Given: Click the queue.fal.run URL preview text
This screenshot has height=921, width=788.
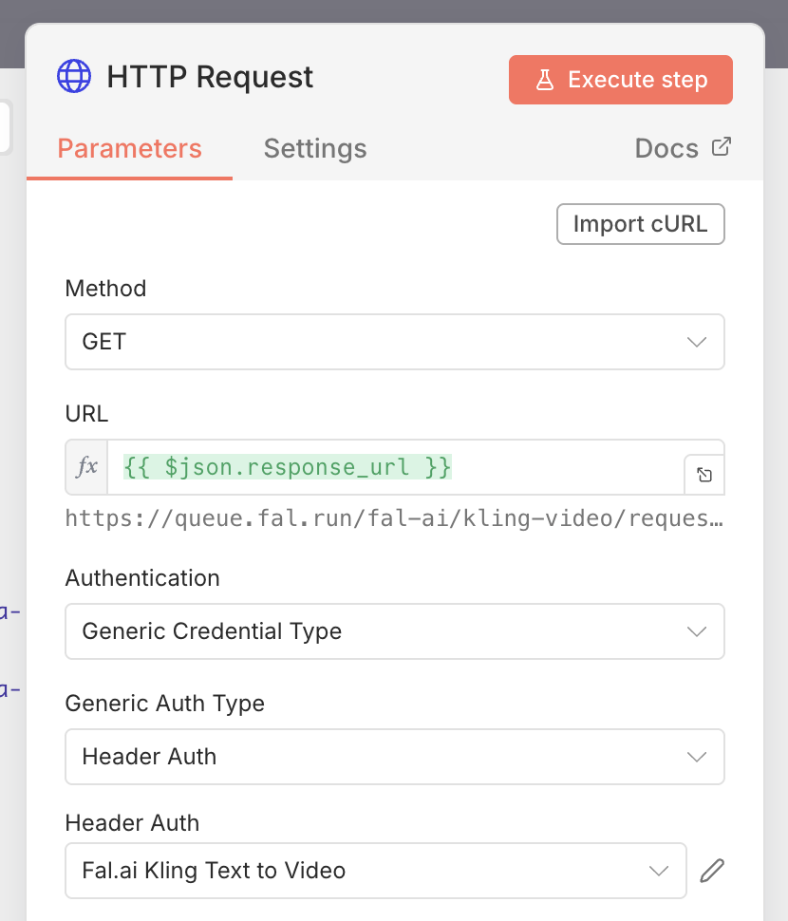Looking at the screenshot, I should click(x=394, y=517).
